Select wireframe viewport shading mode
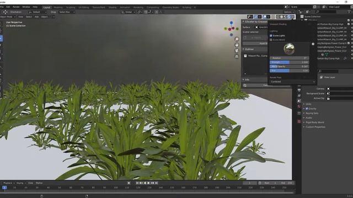The image size is (353, 198). pyautogui.click(x=278, y=16)
